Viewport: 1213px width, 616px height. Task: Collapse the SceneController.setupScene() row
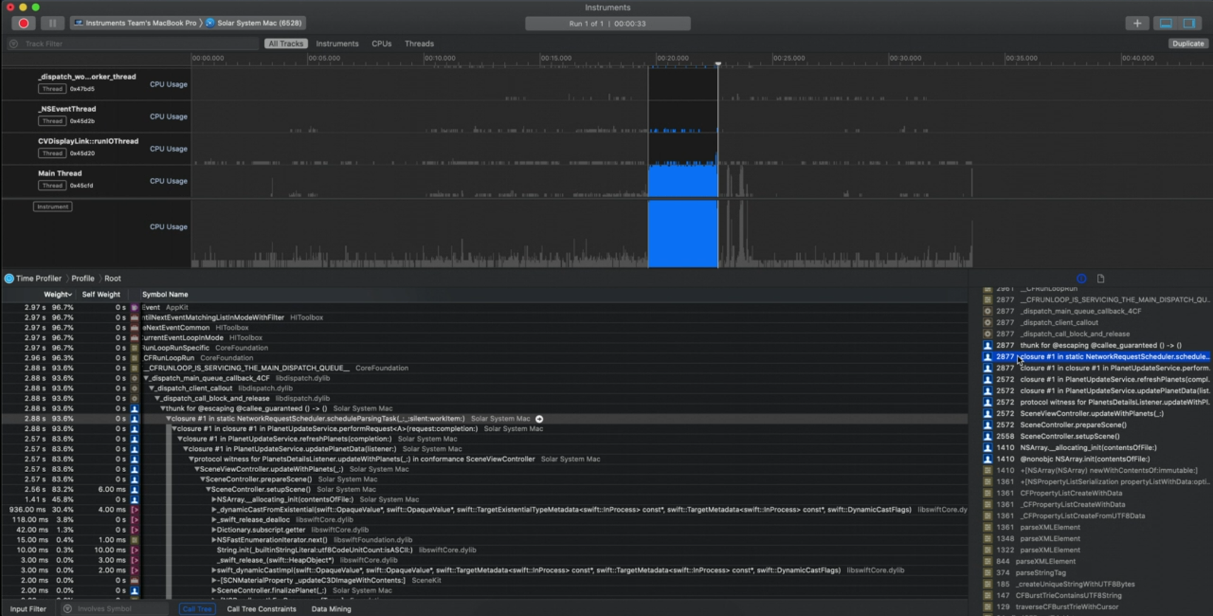(208, 490)
